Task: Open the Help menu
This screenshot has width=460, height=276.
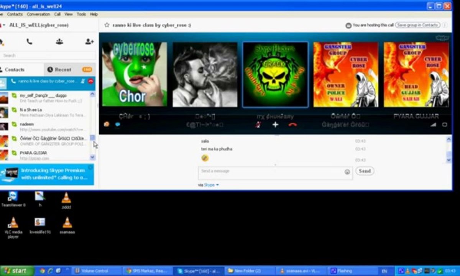Action: [x=94, y=14]
